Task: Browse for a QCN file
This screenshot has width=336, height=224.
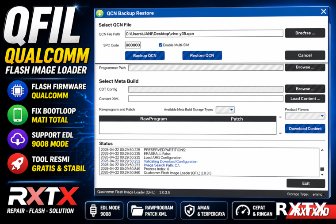Action: (x=305, y=33)
